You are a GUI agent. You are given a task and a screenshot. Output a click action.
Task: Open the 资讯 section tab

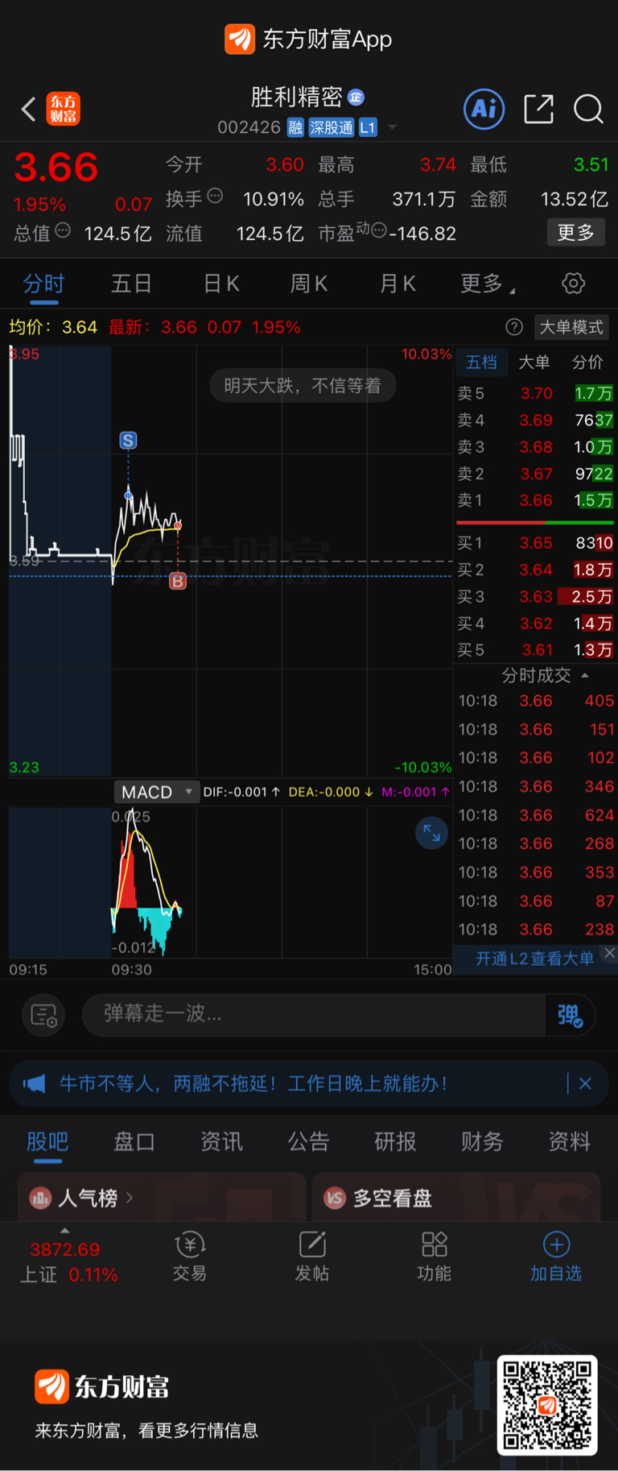[x=221, y=1142]
